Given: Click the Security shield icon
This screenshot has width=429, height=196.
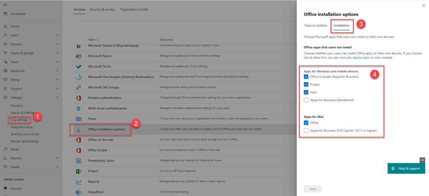Looking at the screenshot, I should click(5, 188).
